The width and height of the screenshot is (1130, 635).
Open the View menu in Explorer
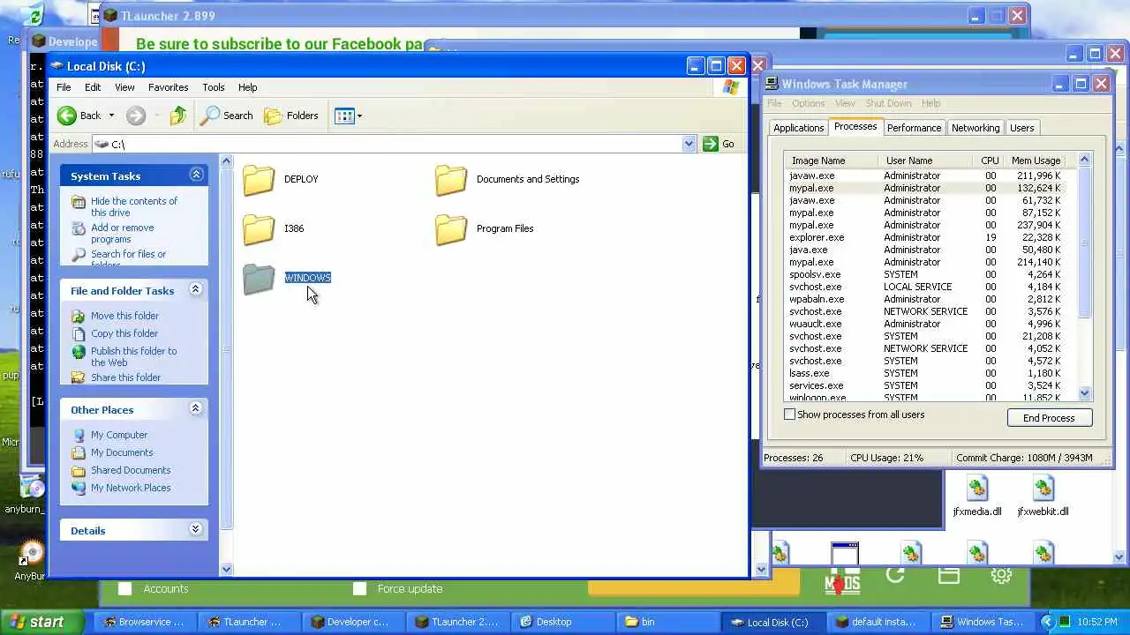click(x=124, y=87)
